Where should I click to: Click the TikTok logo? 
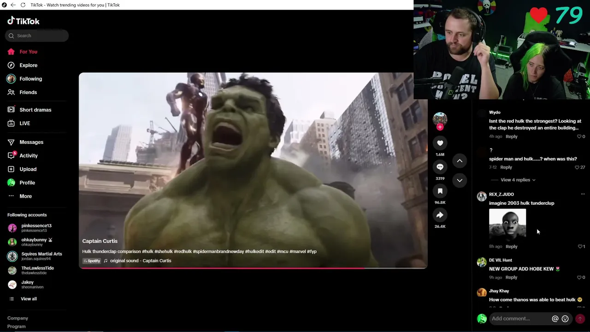click(x=24, y=21)
